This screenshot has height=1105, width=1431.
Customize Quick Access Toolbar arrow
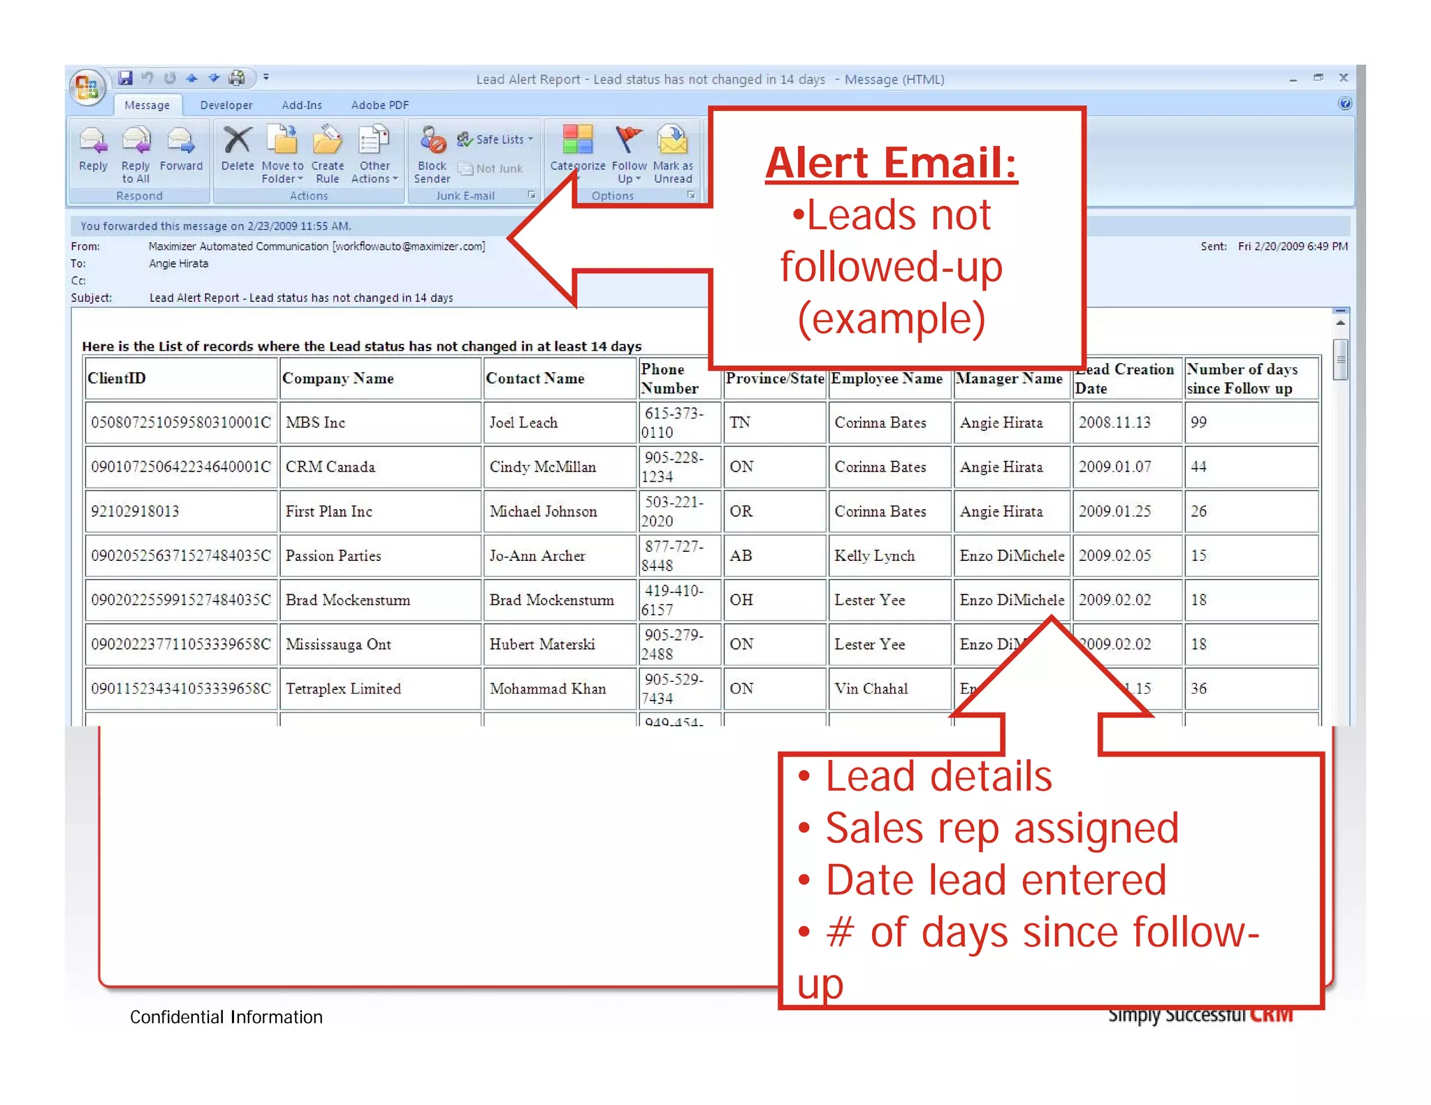266,78
